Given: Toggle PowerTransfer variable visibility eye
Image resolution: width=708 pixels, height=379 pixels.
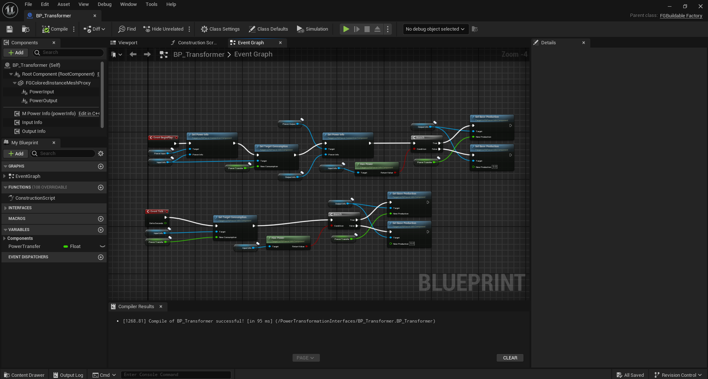Looking at the screenshot, I should 103,247.
